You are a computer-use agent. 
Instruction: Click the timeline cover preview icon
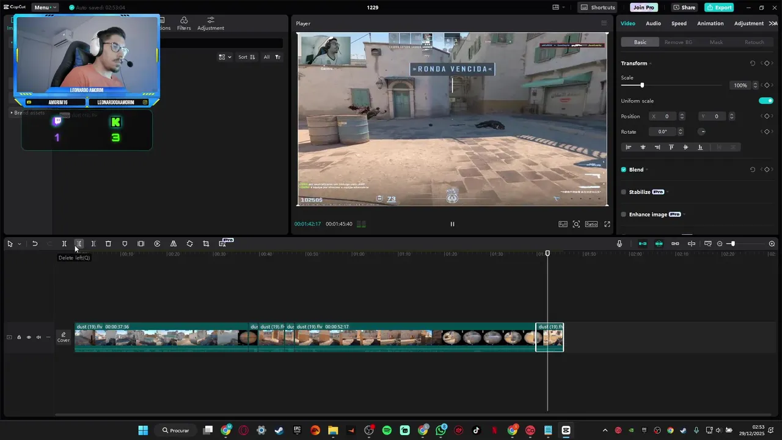708,244
